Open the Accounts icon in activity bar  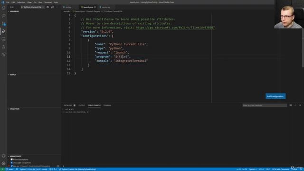pos(3,156)
